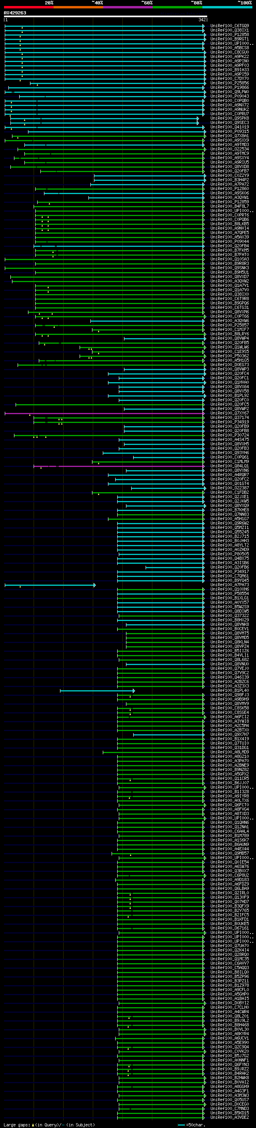
Task: Select hit UniRef100_P50362
Action: 230,356
